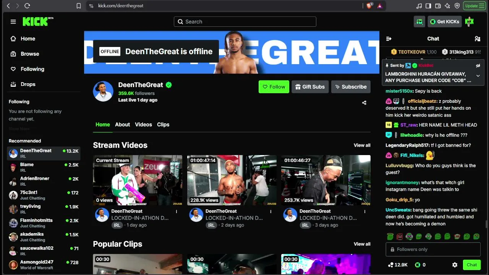This screenshot has height=275, width=489.
Task: Click the channel points dots icon
Action: 390,265
